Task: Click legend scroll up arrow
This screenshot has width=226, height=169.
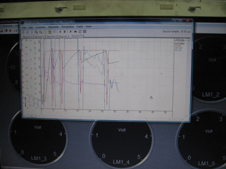Action: pyautogui.click(x=189, y=41)
